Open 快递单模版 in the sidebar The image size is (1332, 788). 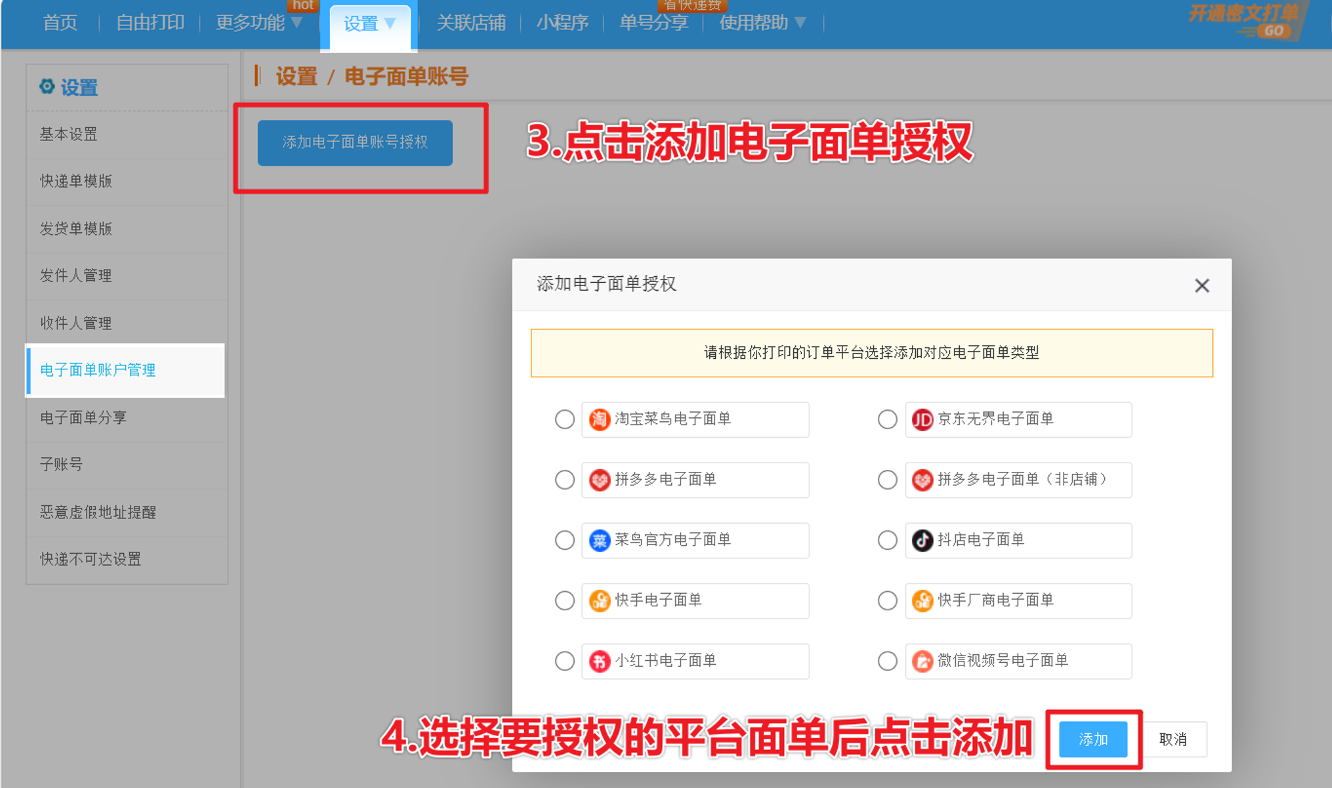(127, 182)
